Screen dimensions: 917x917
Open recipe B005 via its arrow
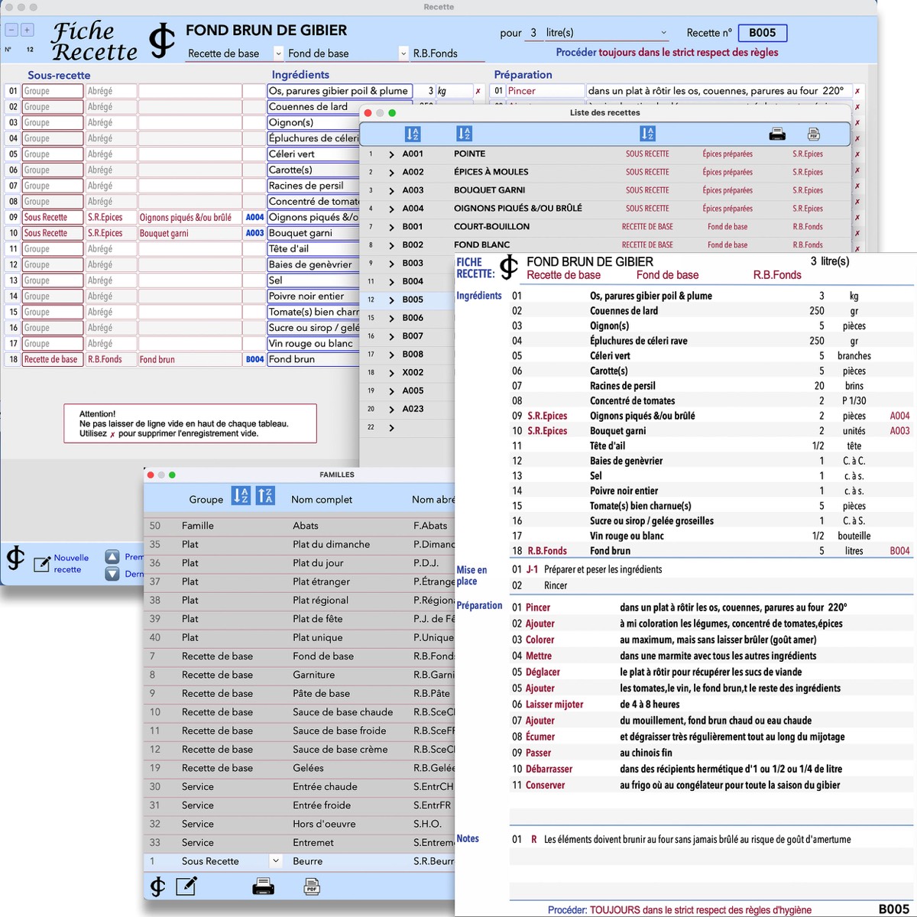point(391,300)
